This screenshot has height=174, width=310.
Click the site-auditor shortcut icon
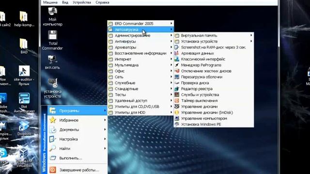pyautogui.click(x=24, y=75)
